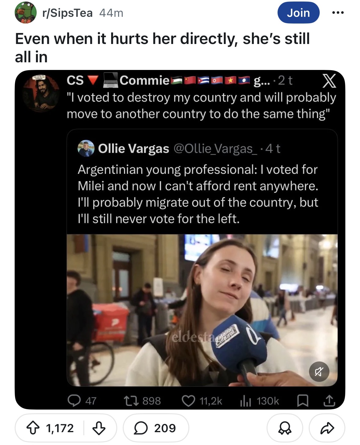This screenshot has height=445, width=360.
Task: Tap the r/SipsTea community name
Action: (x=67, y=13)
